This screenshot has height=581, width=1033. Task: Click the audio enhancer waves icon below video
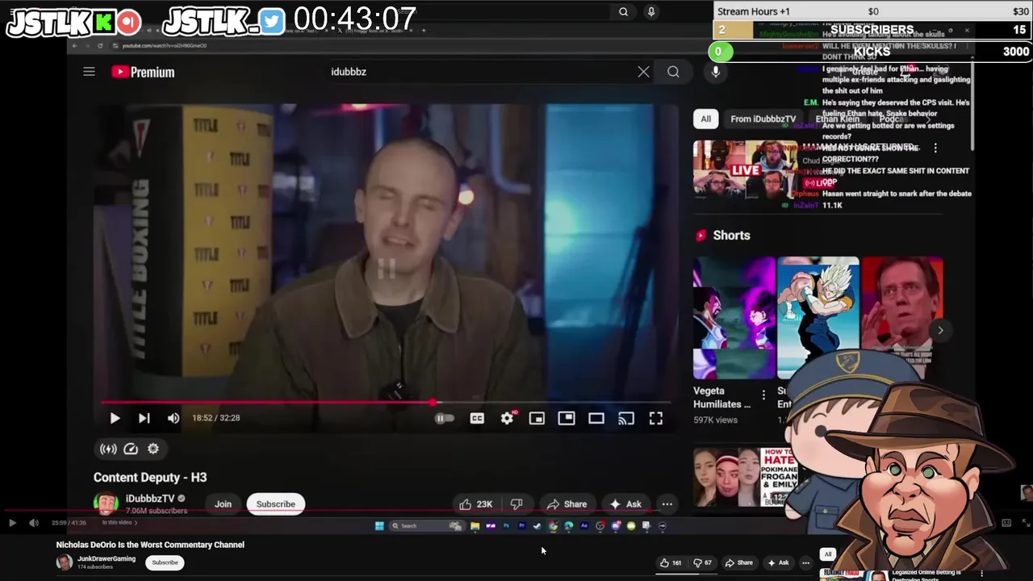point(108,449)
